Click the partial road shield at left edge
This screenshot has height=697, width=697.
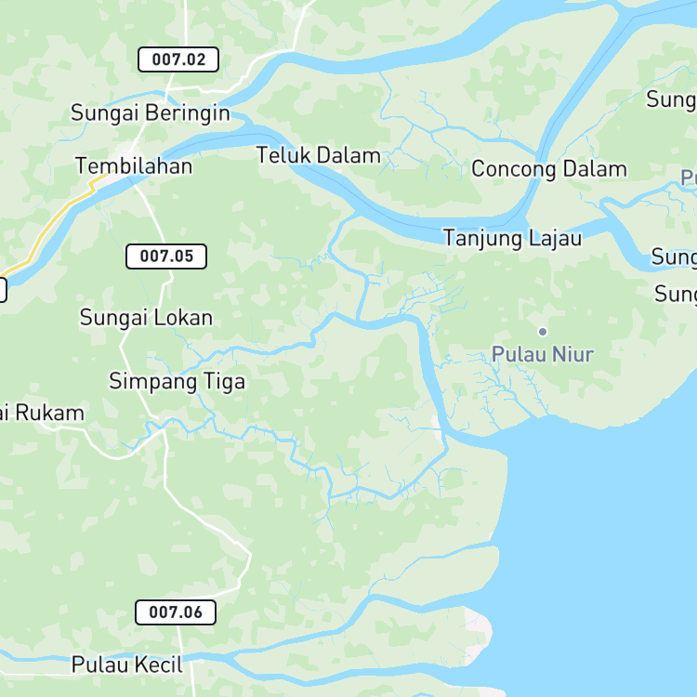pos(3,289)
